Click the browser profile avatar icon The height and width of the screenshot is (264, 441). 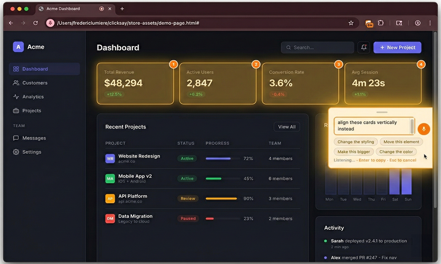click(418, 23)
